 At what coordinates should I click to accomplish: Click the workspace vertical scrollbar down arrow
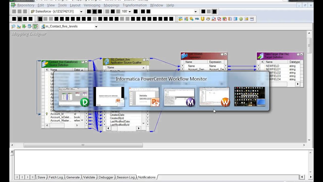click(309, 140)
